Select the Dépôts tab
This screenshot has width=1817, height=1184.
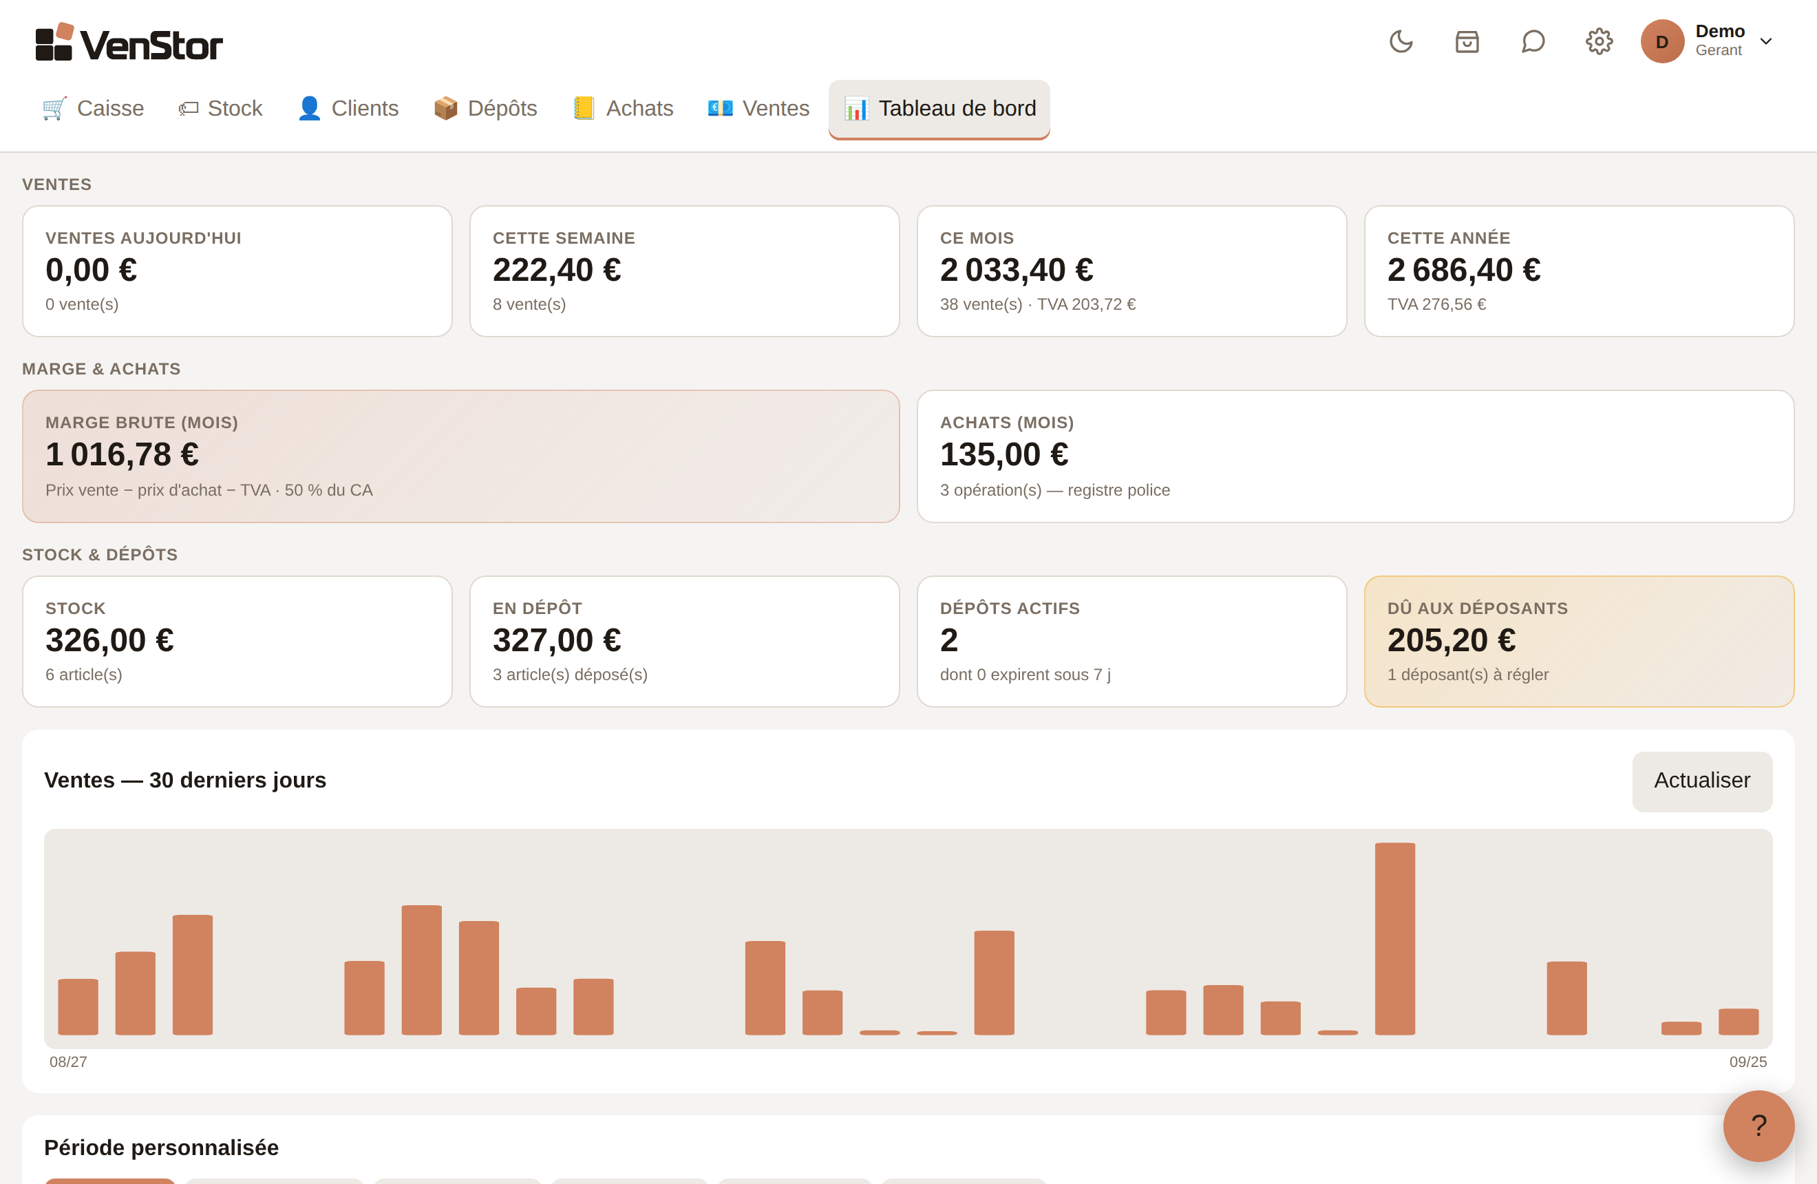click(485, 108)
